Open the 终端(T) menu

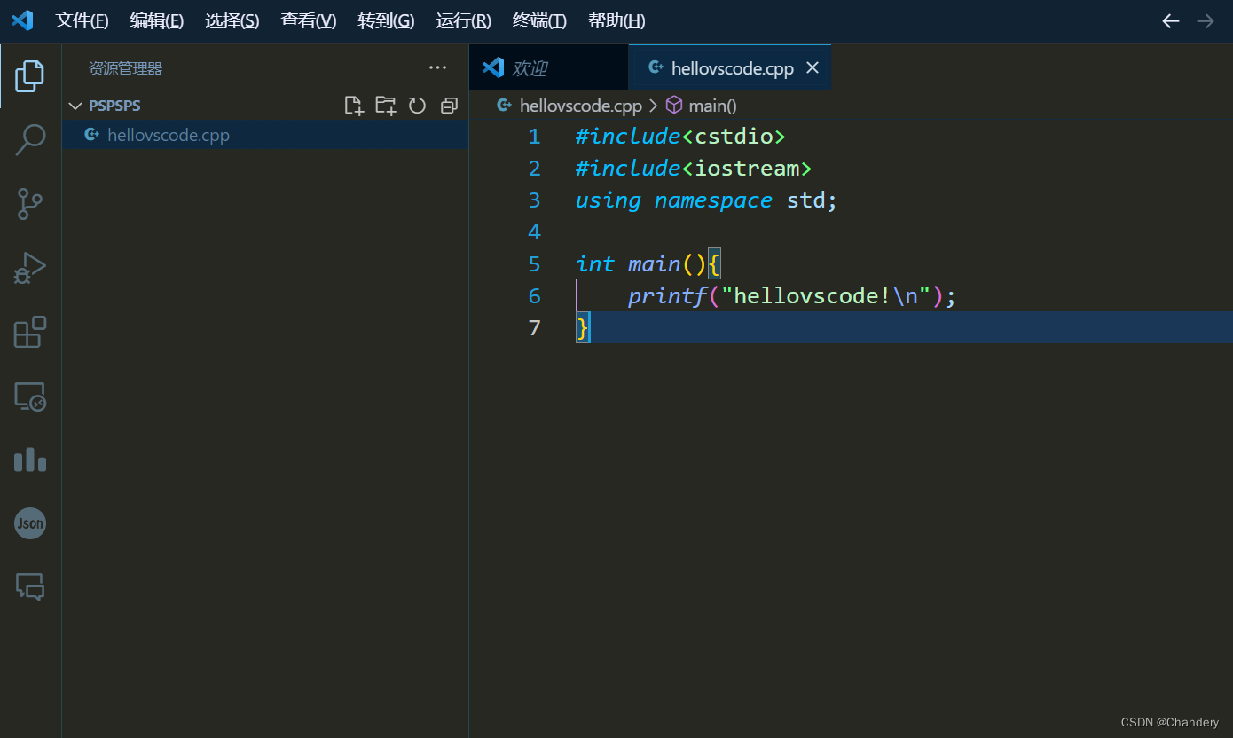tap(539, 21)
